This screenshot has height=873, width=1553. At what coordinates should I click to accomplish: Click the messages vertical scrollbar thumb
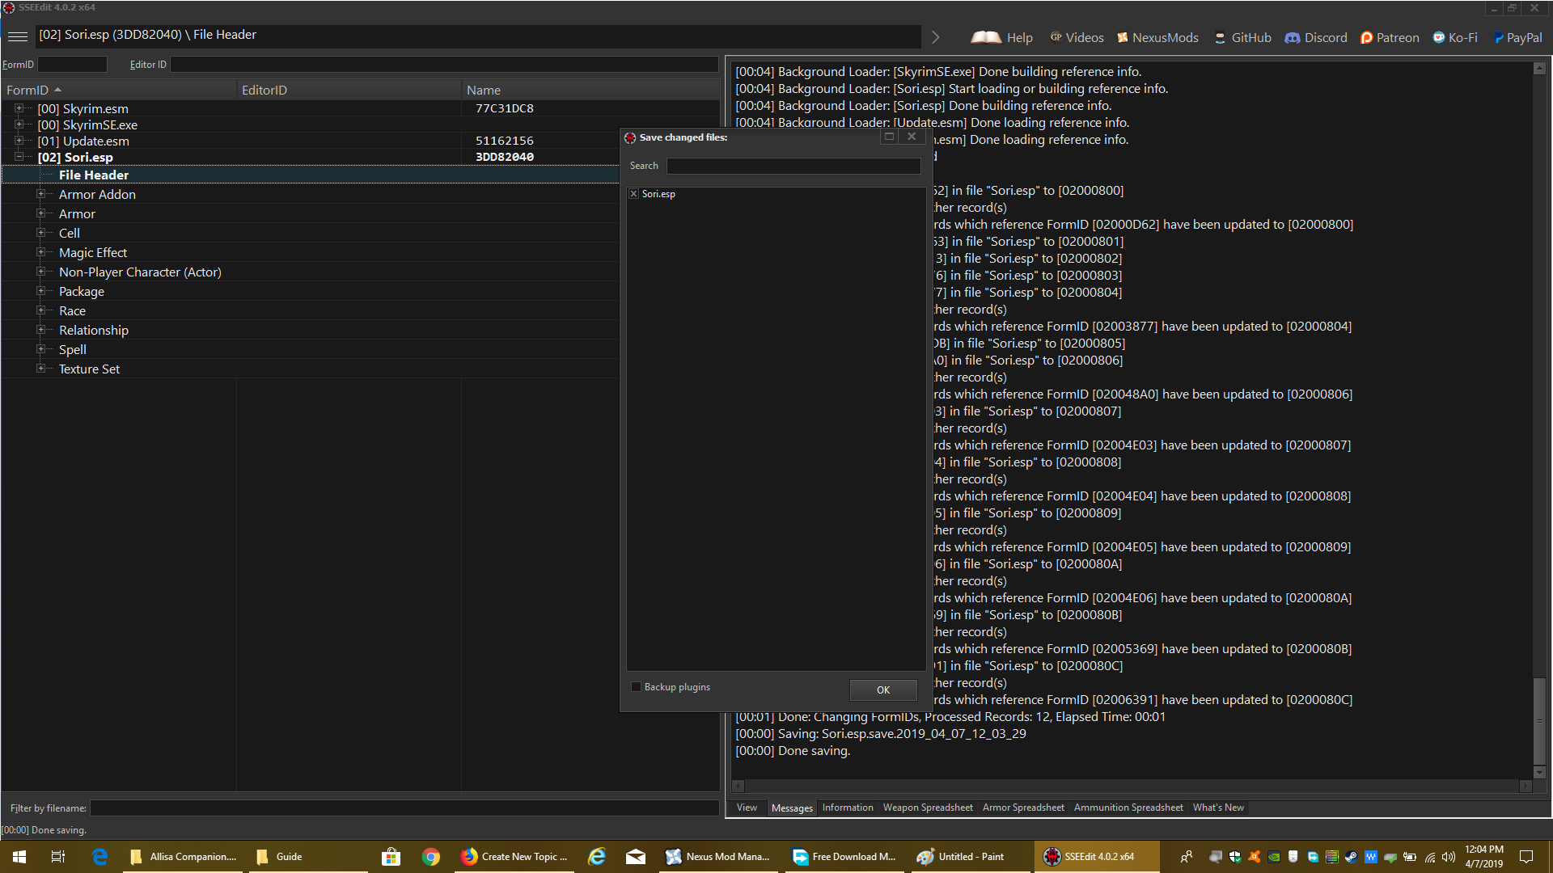[x=1539, y=722]
